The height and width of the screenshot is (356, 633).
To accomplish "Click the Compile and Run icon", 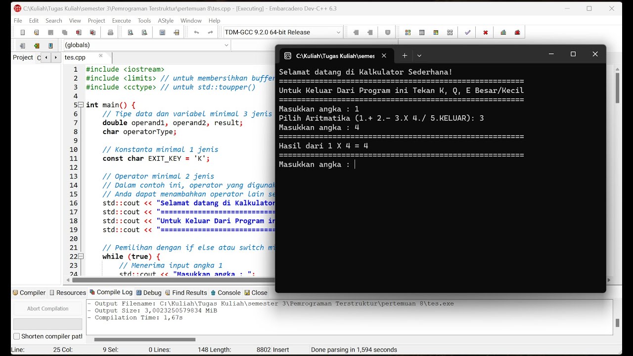I will point(436,33).
